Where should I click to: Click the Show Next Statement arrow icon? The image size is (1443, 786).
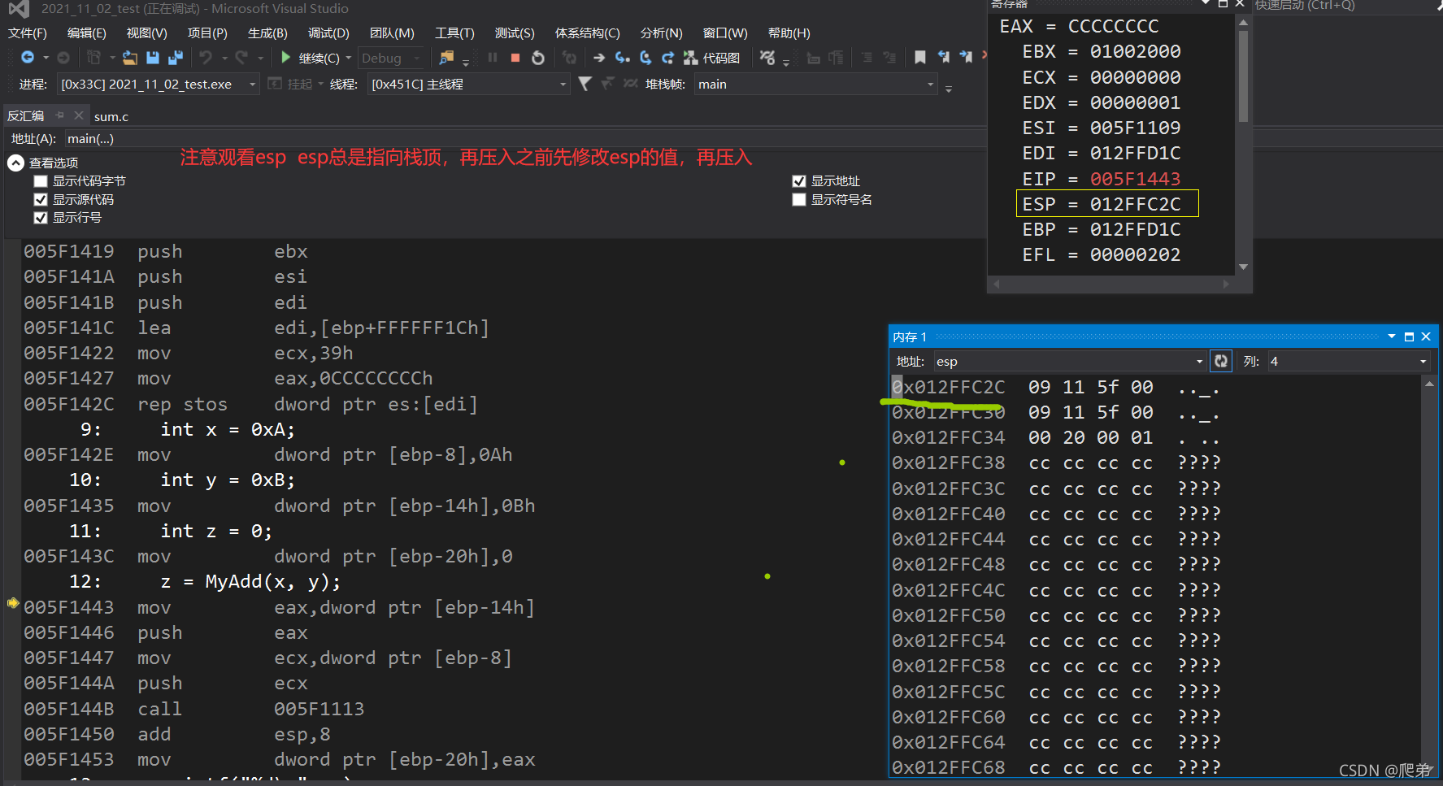tap(599, 58)
